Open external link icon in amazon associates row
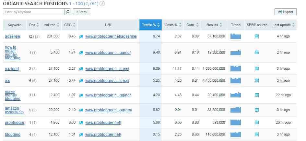 [x=81, y=110]
